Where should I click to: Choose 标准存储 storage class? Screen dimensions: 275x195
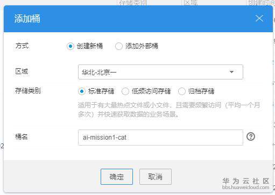(82, 91)
